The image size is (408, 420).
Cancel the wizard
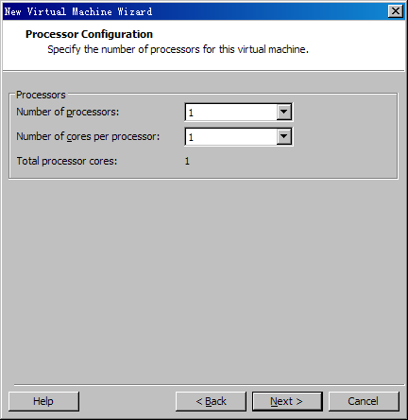coord(364,401)
